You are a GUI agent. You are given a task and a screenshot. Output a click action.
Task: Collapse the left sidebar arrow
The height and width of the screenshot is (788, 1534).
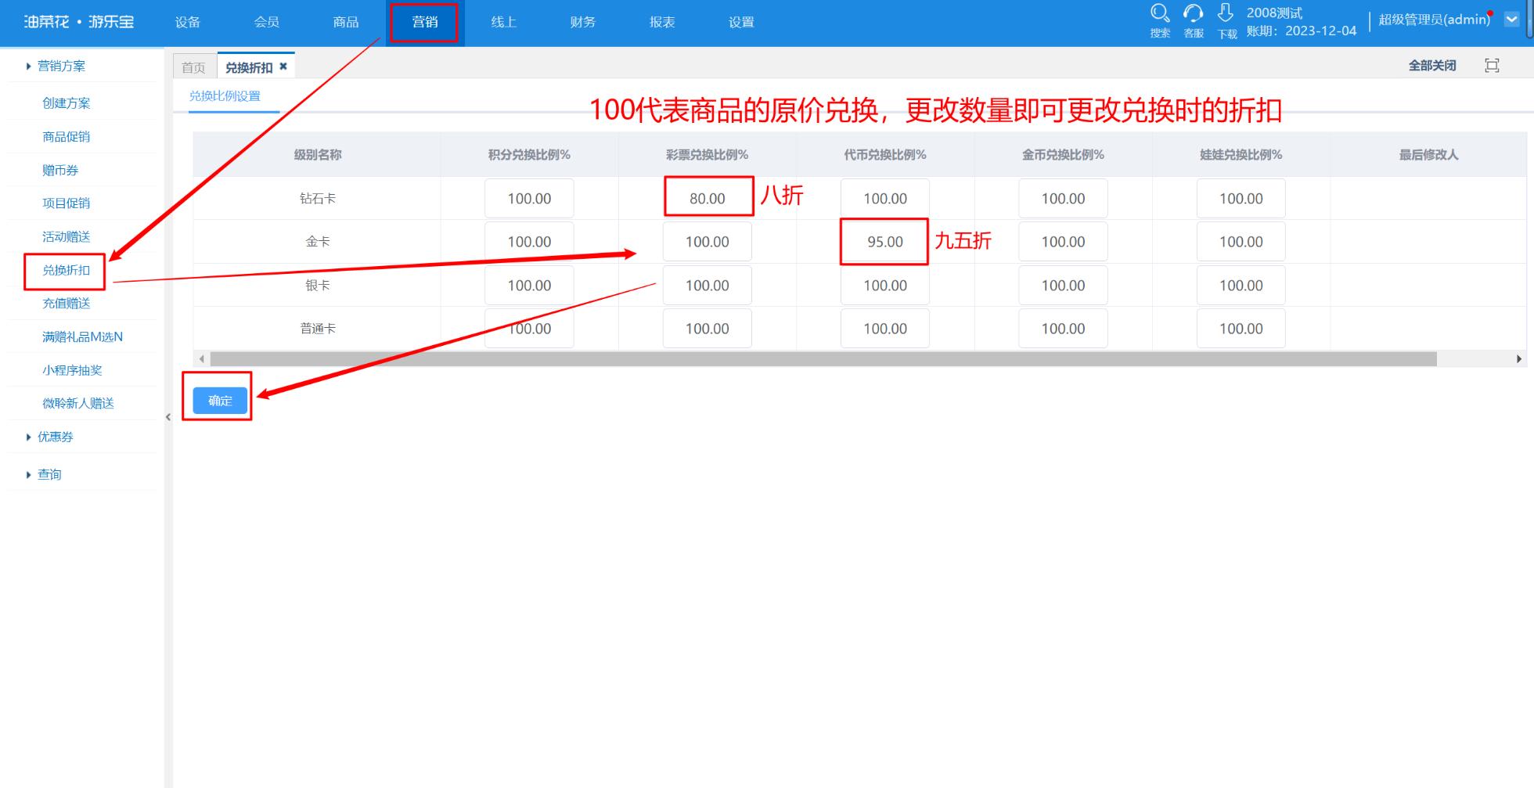[x=168, y=417]
